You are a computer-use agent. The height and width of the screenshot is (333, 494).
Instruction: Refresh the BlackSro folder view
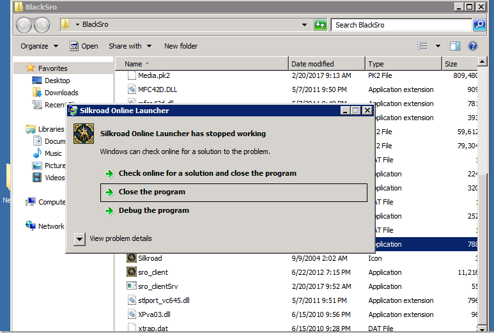[320, 24]
